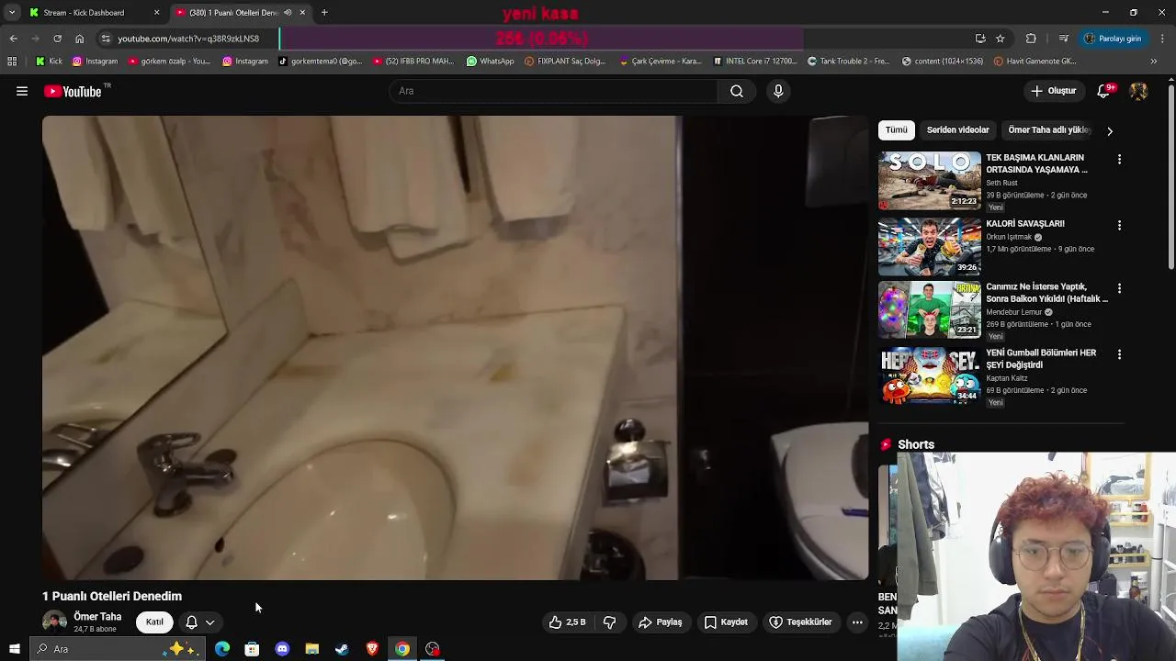Open YENİ Gumball Bölümleri video thumbnail
This screenshot has height=661, width=1176.
click(930, 375)
